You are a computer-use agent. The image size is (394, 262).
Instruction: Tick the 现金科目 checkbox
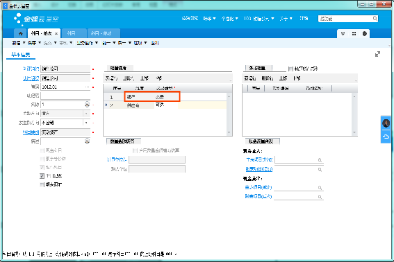pyautogui.click(x=42, y=150)
